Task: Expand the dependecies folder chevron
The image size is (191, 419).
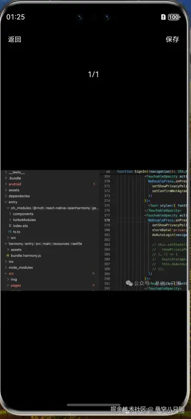Action: coord(6,196)
